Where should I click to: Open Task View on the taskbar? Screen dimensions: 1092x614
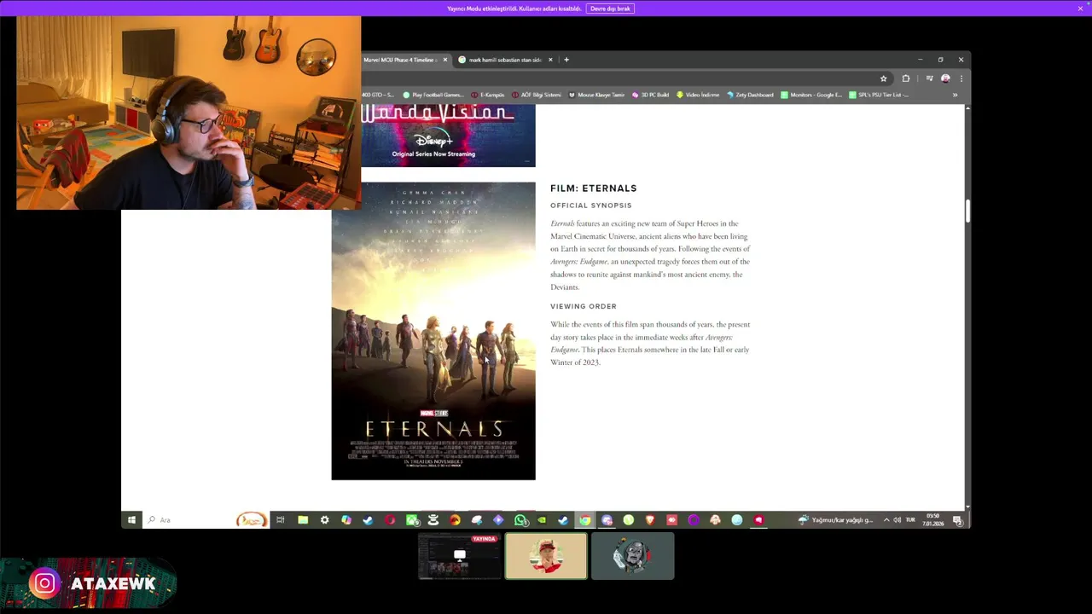tap(280, 520)
